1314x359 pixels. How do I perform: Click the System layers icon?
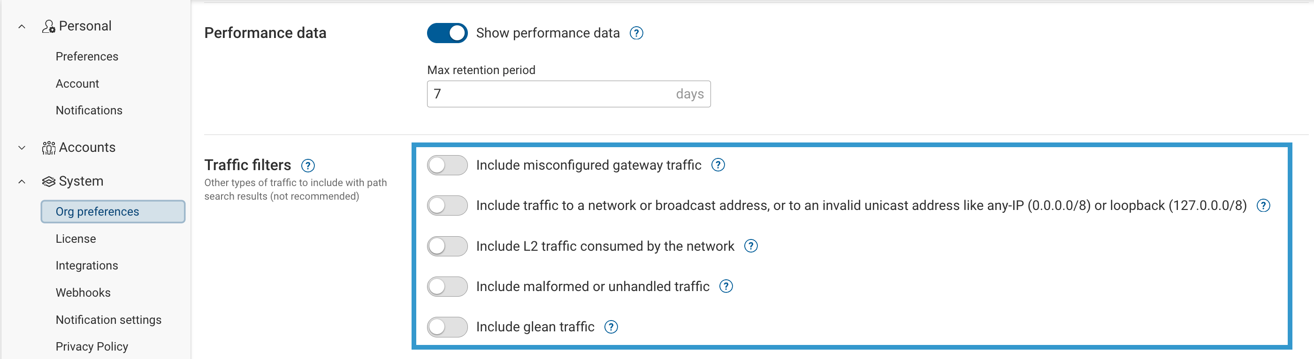pos(49,181)
